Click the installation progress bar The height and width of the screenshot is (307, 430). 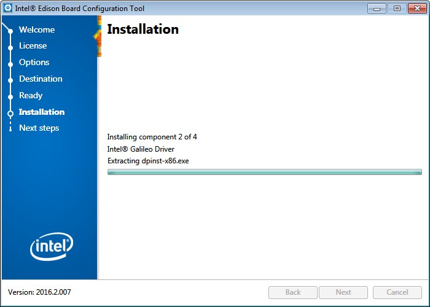coord(265,172)
